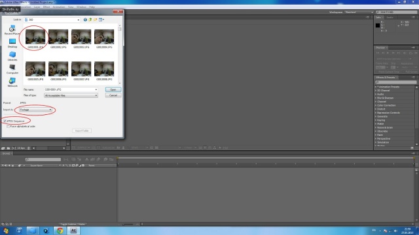The width and height of the screenshot is (419, 235).
Task: Open the Windows Start menu
Action: (x=6, y=230)
